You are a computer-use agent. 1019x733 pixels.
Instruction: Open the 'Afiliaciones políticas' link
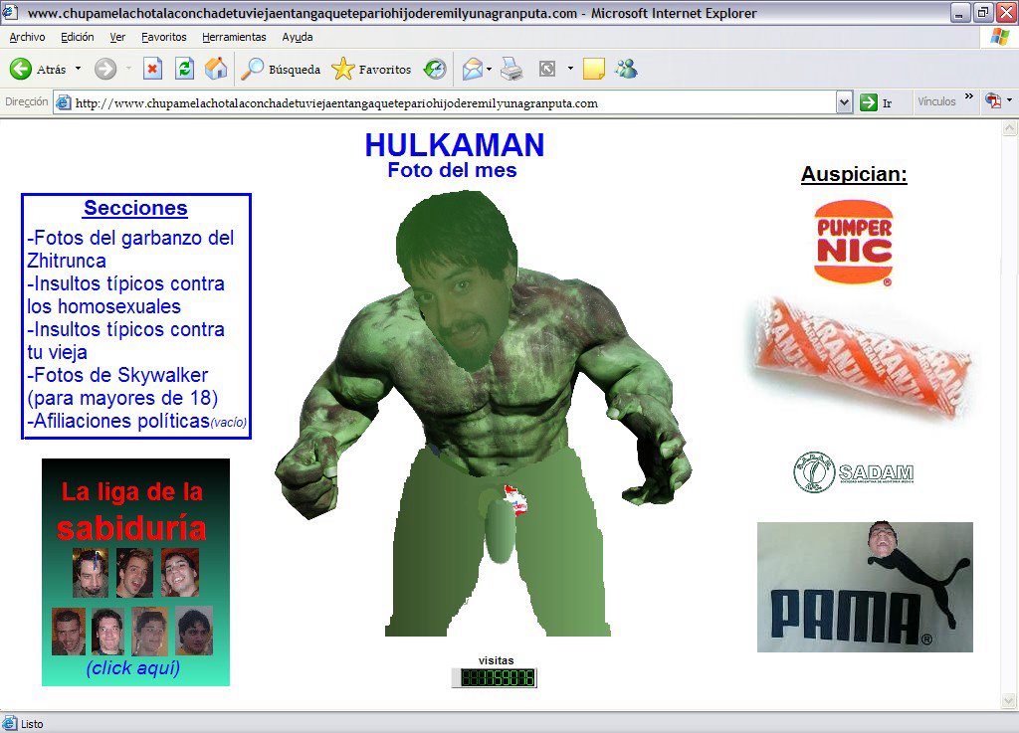[x=118, y=421]
